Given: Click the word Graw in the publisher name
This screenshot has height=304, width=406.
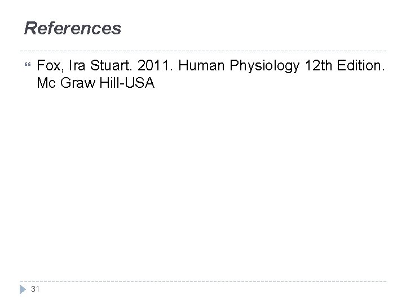Looking at the screenshot, I should pos(76,84).
